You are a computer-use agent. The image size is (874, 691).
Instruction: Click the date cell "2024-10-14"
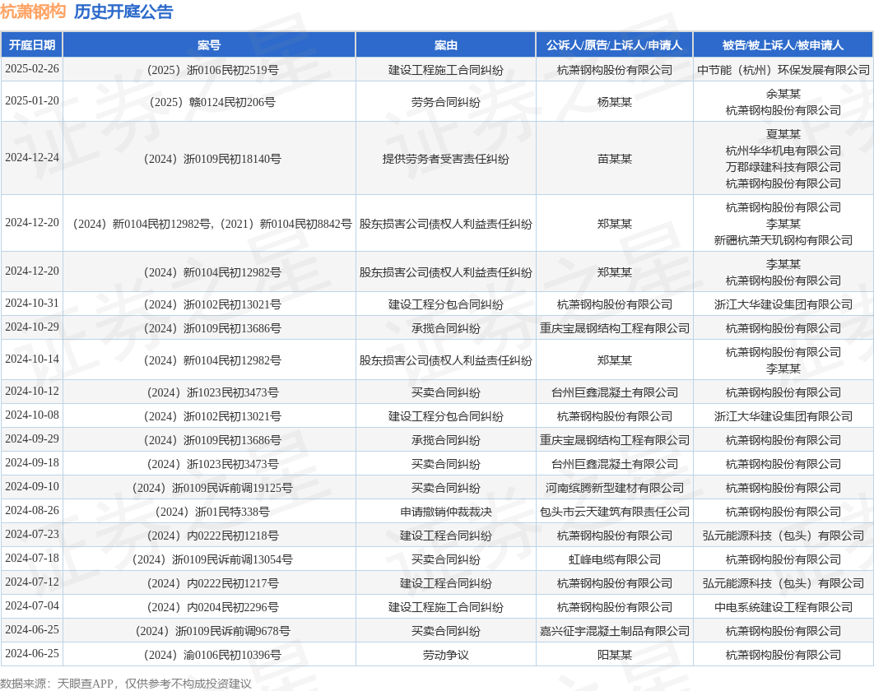[x=32, y=359]
